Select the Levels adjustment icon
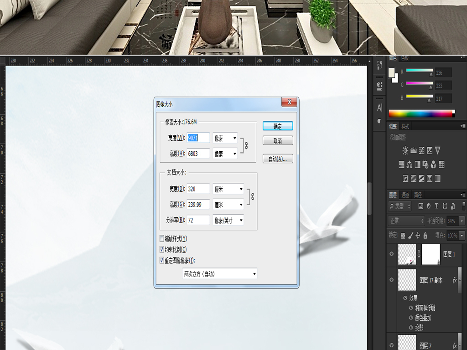This screenshot has height=350, width=467. [413, 150]
